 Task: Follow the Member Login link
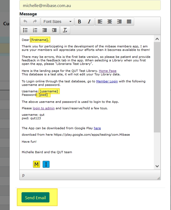(107, 81)
